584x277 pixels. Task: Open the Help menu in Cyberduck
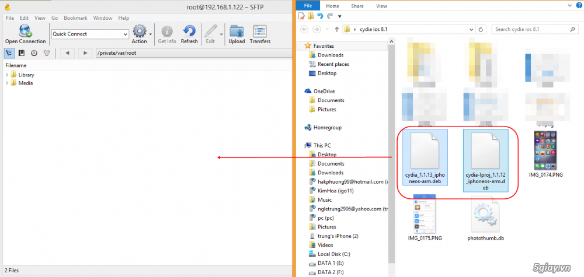click(124, 18)
